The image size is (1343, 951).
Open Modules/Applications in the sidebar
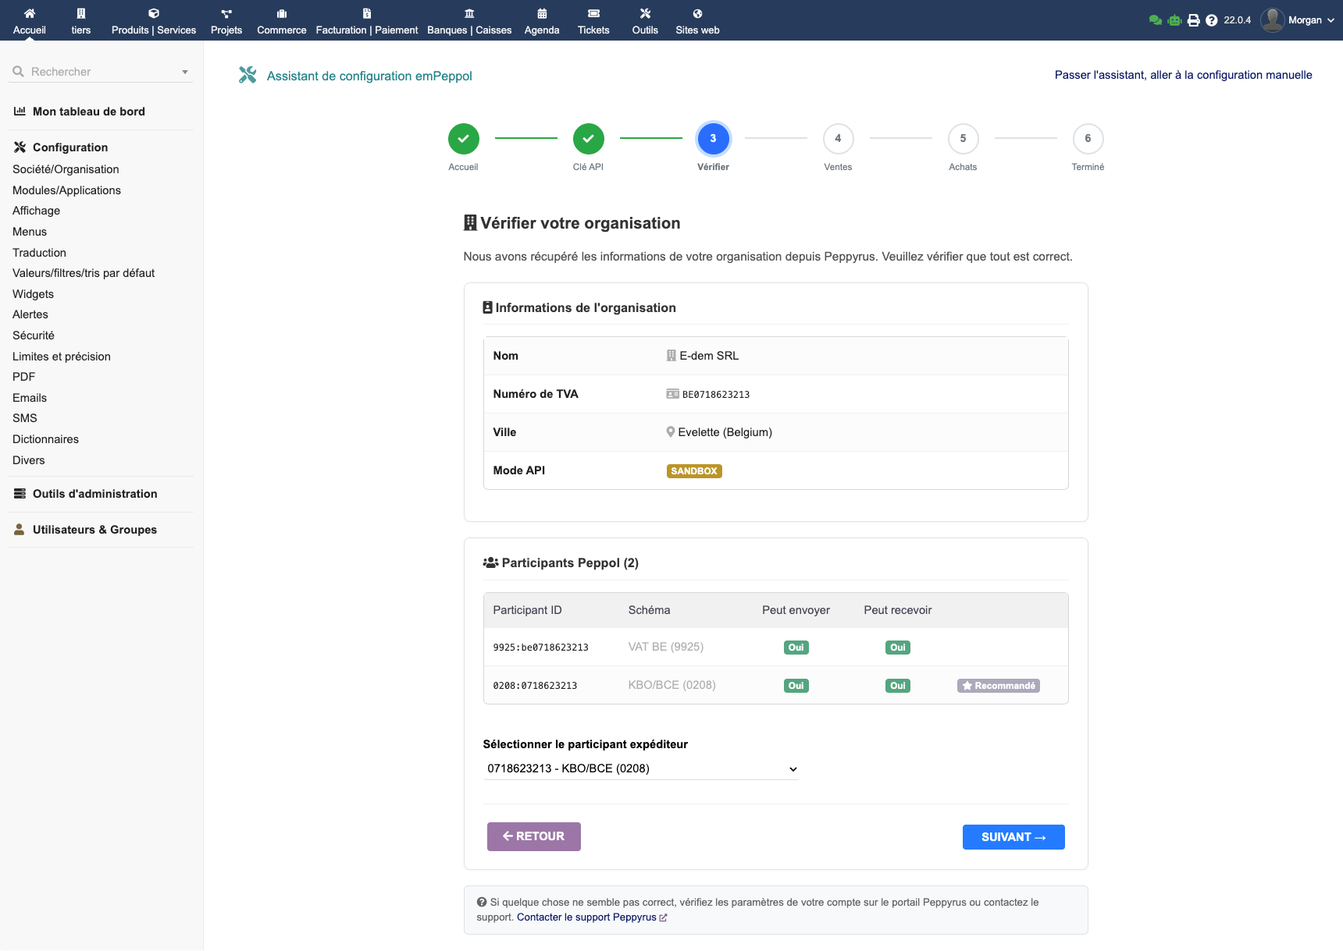coord(66,190)
